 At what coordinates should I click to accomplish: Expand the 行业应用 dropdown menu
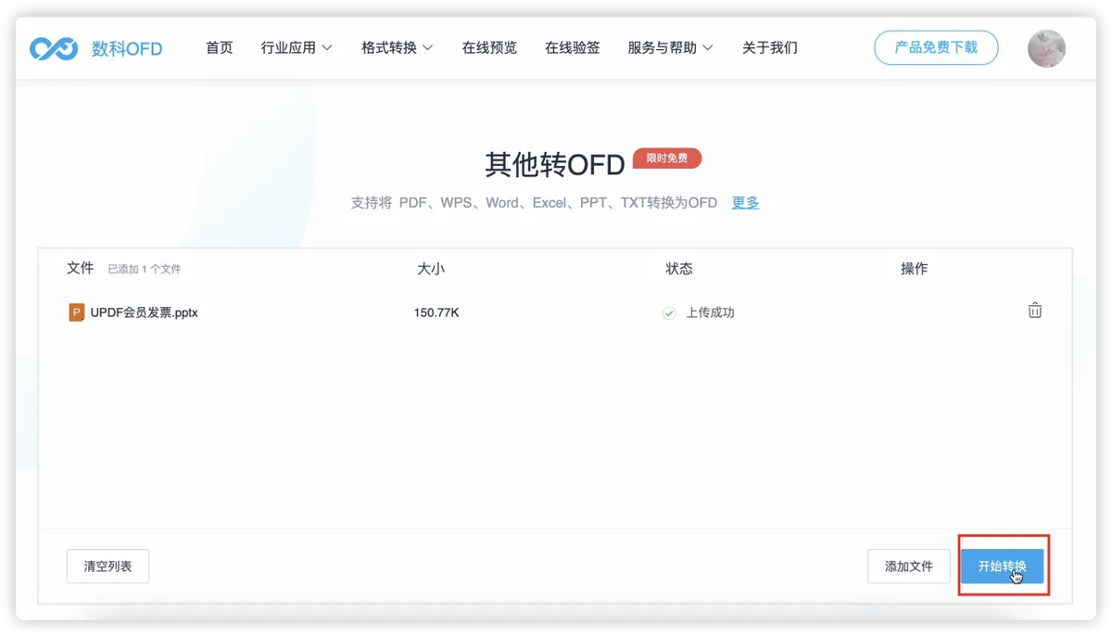pyautogui.click(x=297, y=48)
